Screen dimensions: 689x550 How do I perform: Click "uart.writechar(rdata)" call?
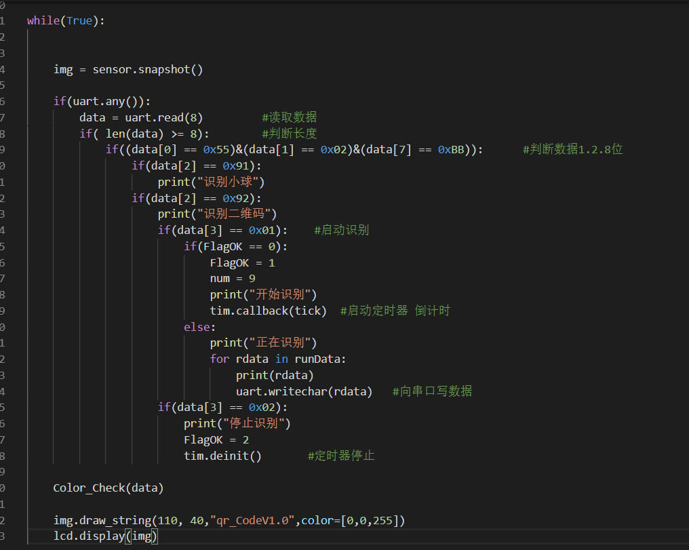click(304, 392)
